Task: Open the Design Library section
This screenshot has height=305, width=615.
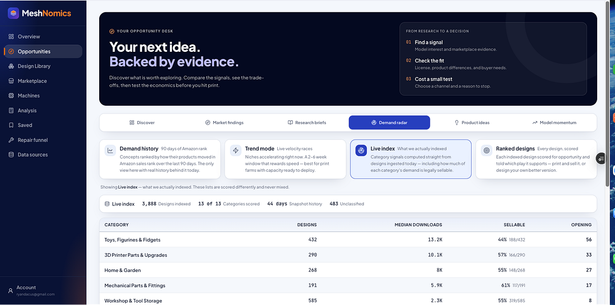Action: (x=43, y=66)
